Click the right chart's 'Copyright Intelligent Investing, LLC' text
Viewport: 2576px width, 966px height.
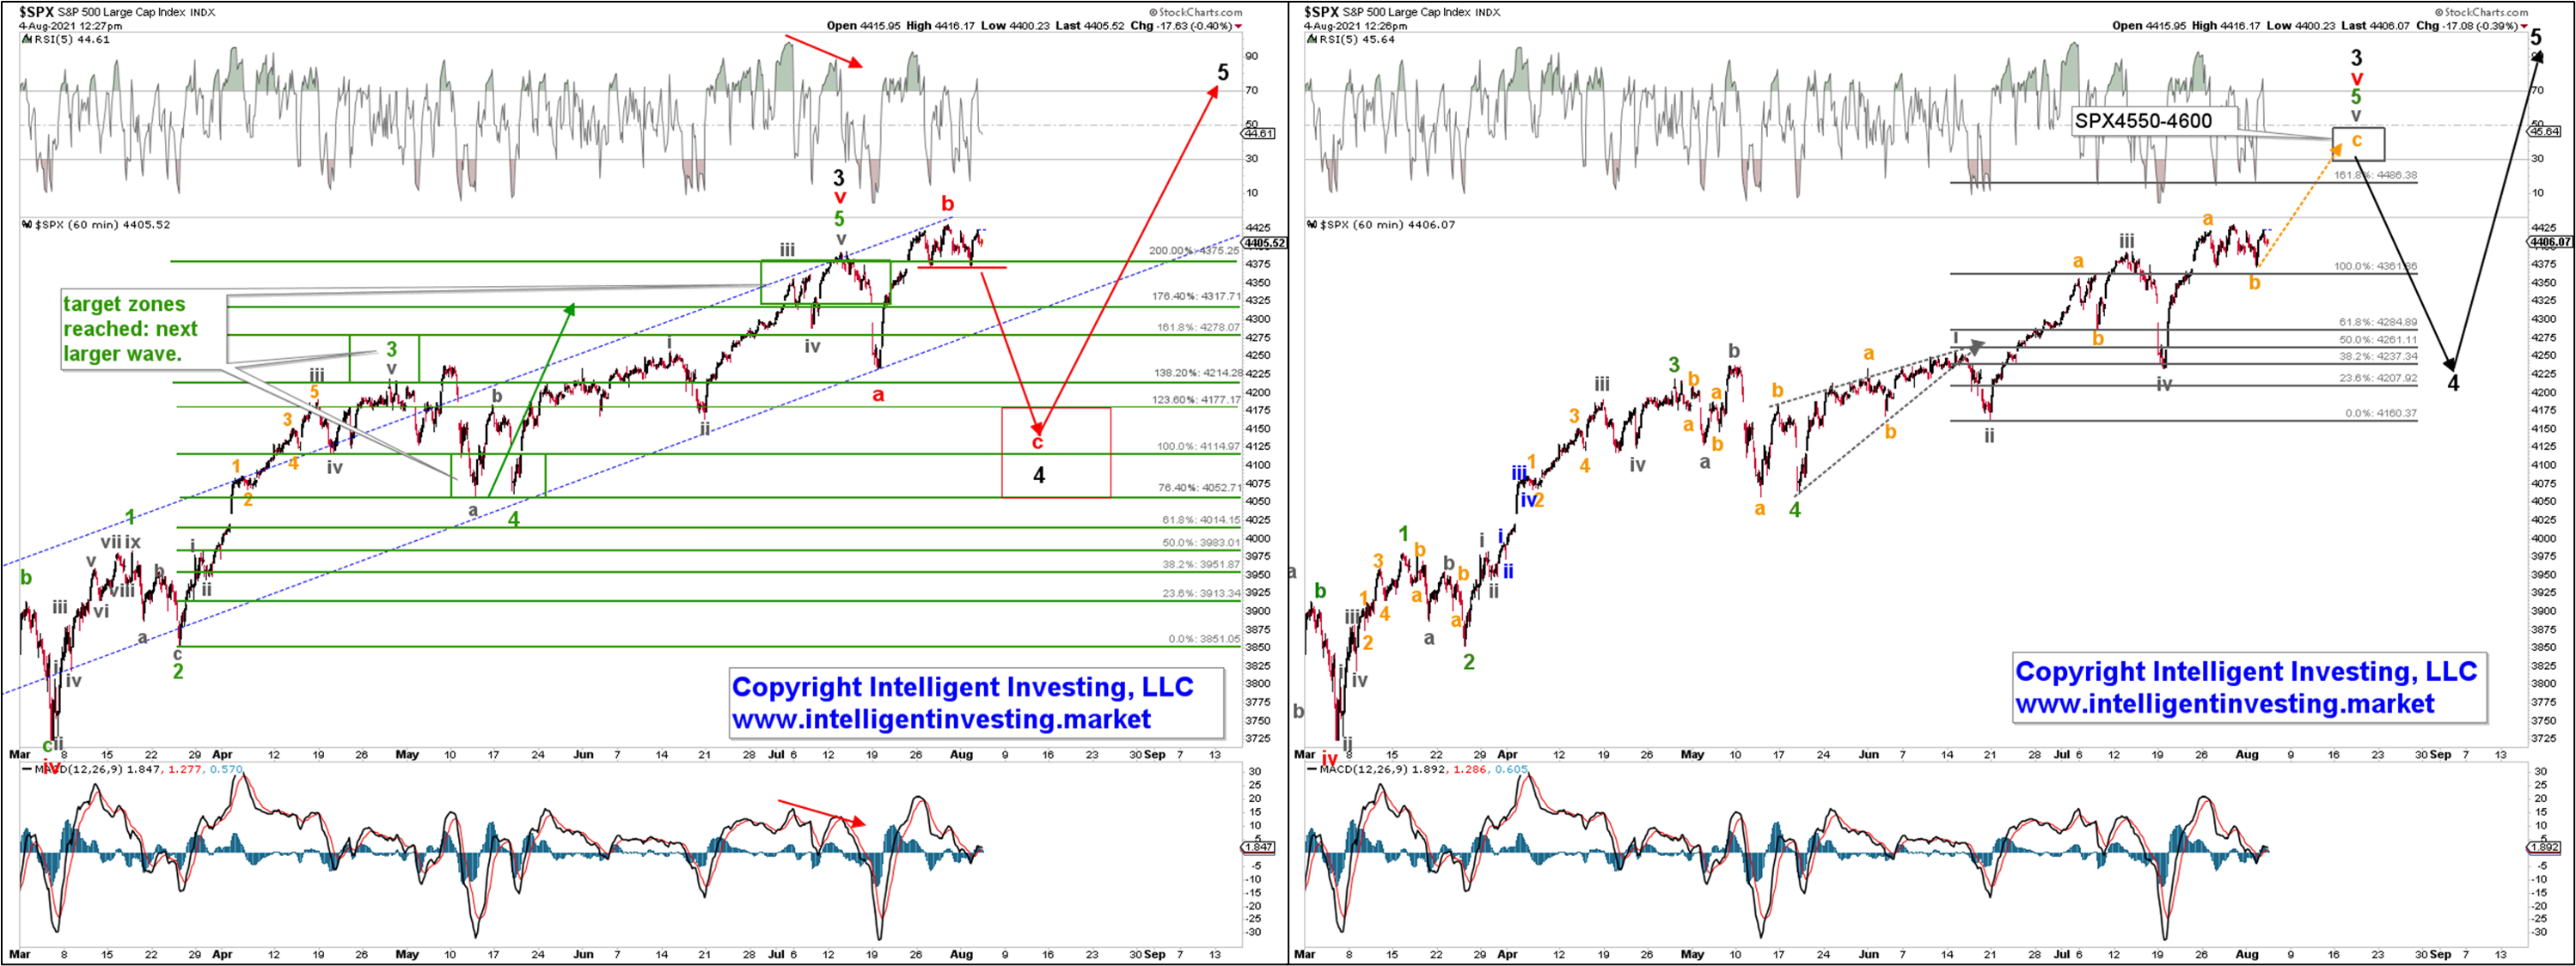[x=2246, y=671]
